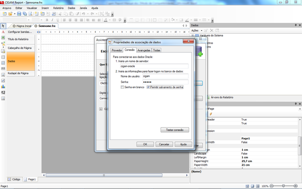Click the Paste clipboard icon

(71, 14)
